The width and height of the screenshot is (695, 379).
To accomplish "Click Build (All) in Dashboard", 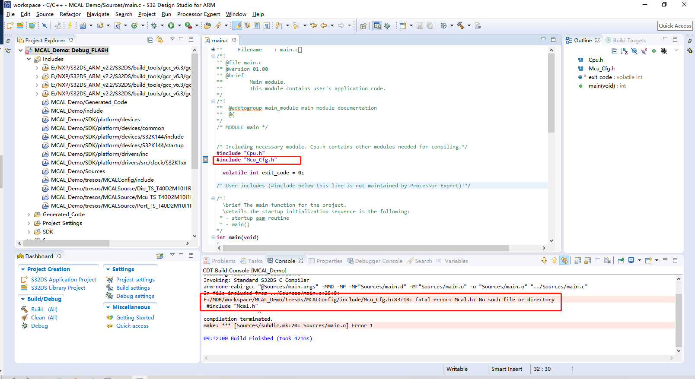I will (44, 310).
